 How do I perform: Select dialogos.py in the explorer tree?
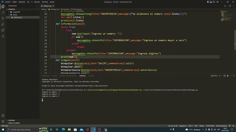coord(22,18)
